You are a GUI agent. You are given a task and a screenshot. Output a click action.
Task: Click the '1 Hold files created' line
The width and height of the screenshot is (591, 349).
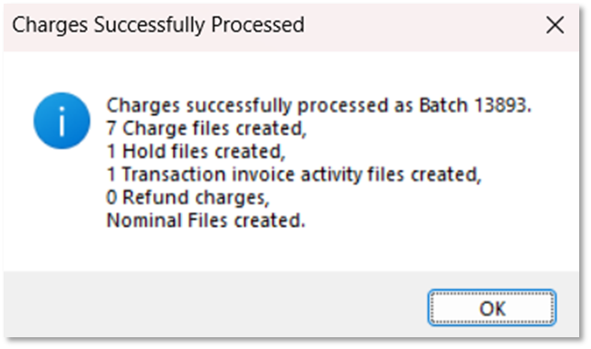(x=196, y=151)
